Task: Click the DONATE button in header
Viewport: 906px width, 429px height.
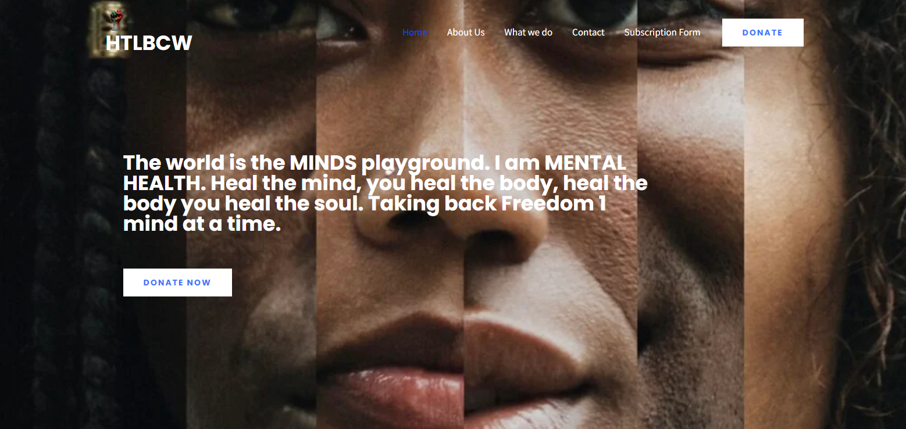Action: 762,33
